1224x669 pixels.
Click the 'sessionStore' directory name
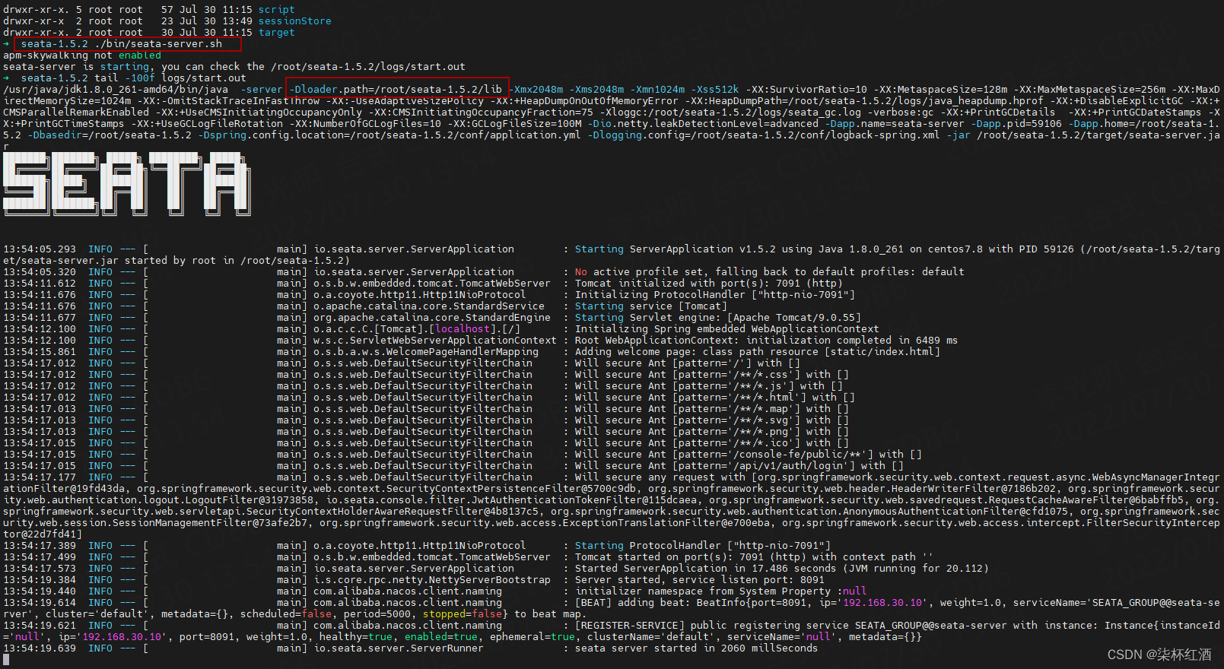[294, 21]
